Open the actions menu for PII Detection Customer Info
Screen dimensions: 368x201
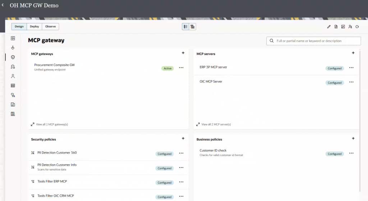tap(181, 168)
